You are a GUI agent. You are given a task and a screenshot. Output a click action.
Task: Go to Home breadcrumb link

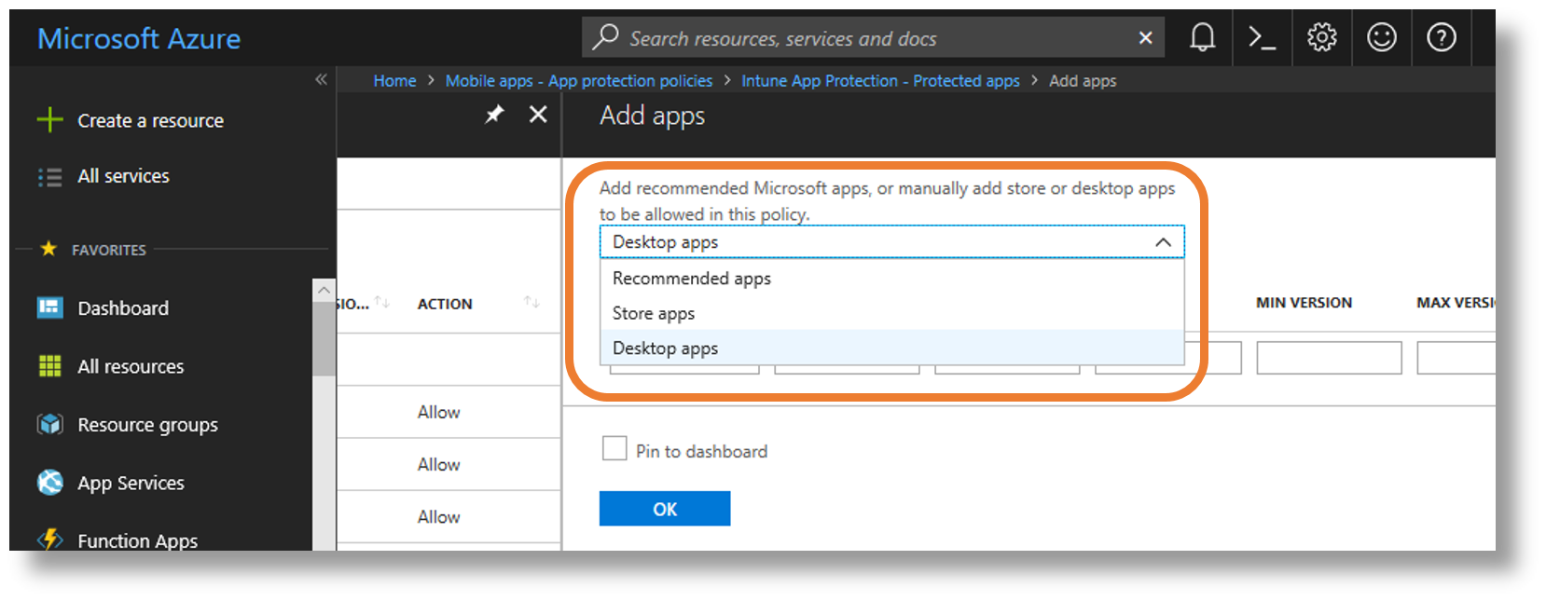tap(394, 81)
